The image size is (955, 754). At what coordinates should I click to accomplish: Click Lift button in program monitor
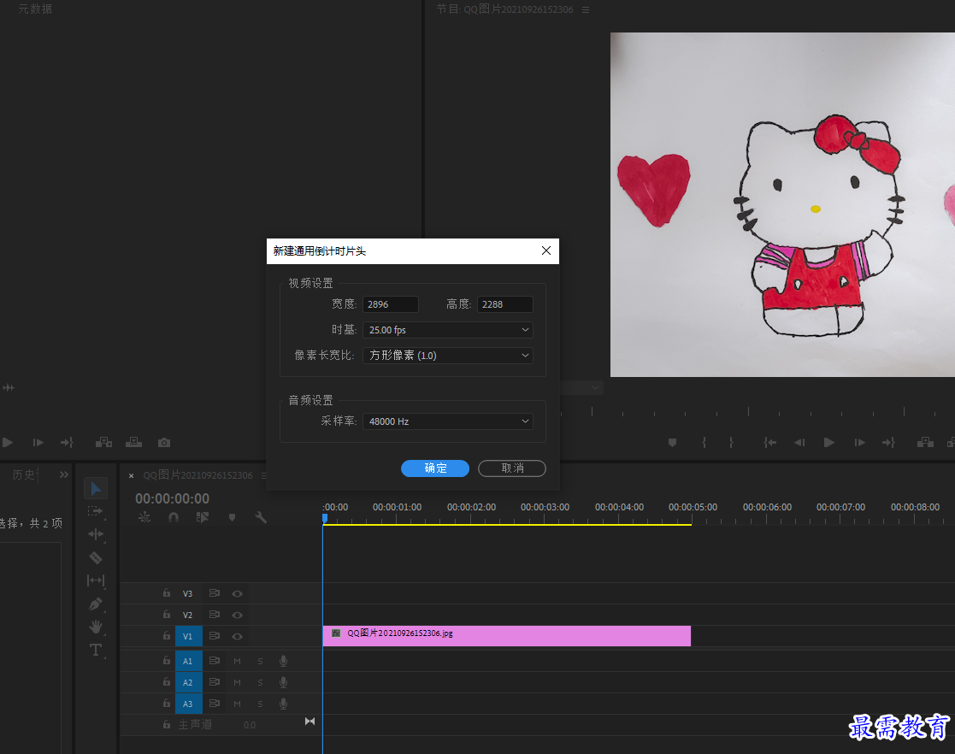pyautogui.click(x=925, y=442)
